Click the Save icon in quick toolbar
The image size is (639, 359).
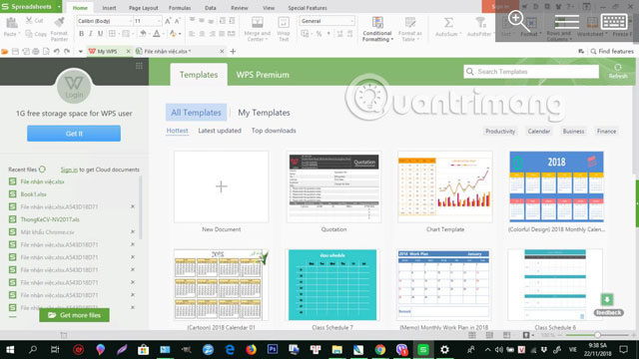(x=16, y=52)
